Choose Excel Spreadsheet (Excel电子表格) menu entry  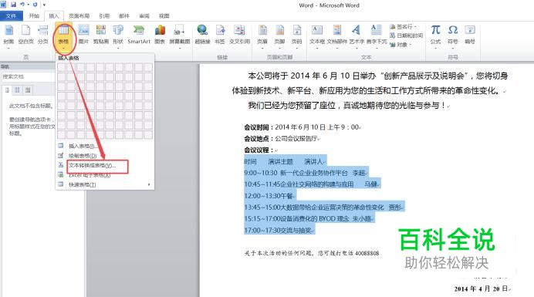(105, 175)
